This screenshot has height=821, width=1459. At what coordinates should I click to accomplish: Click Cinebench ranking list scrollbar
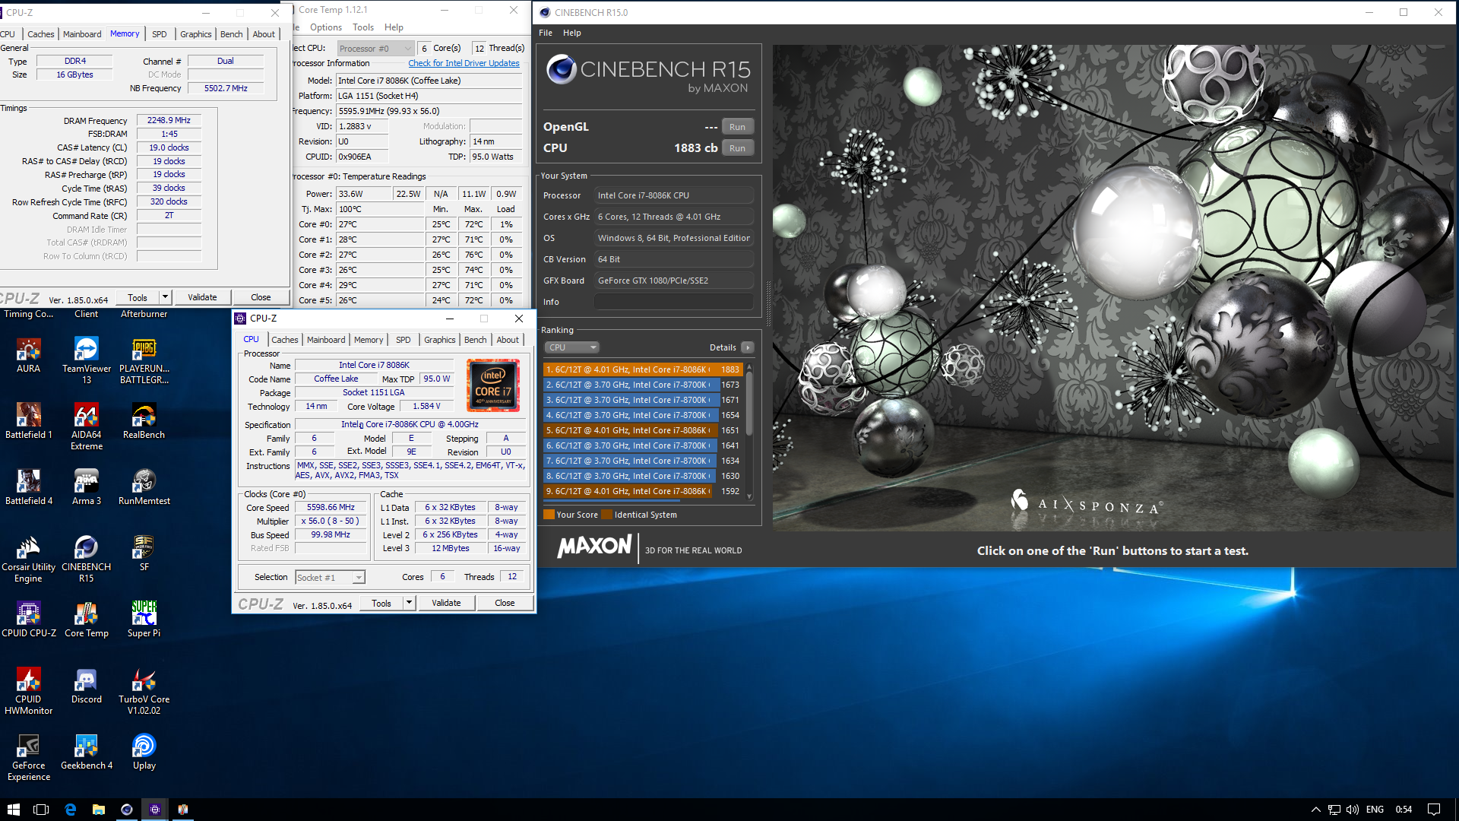click(x=749, y=431)
